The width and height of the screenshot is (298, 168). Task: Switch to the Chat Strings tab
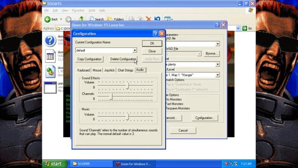coord(125,70)
